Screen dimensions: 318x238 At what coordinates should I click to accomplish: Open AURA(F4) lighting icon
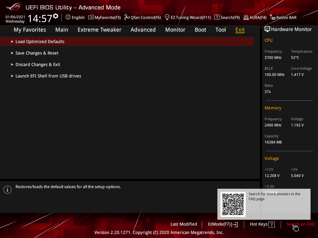pos(246,17)
